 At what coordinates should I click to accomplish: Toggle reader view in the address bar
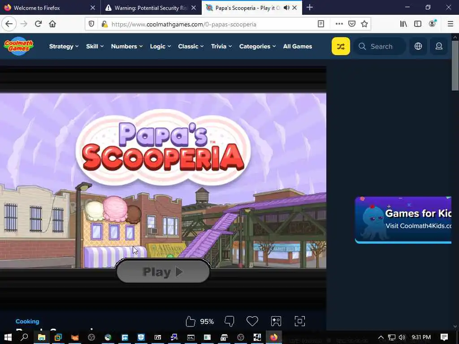[321, 24]
